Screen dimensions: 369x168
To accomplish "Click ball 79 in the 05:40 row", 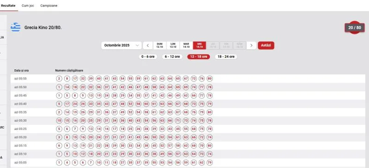I will coord(209,104).
